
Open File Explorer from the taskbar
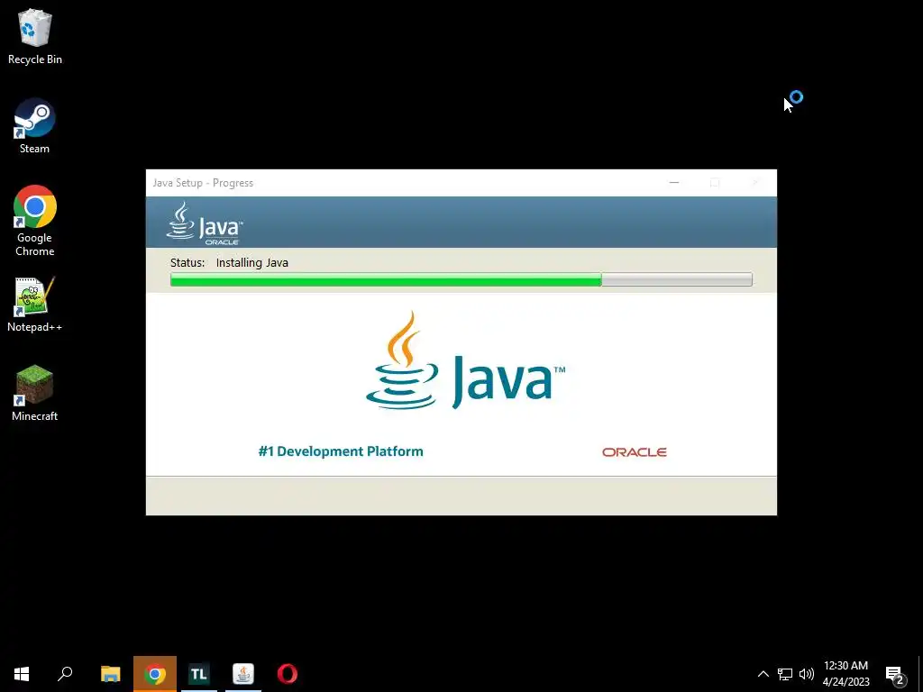click(x=110, y=674)
